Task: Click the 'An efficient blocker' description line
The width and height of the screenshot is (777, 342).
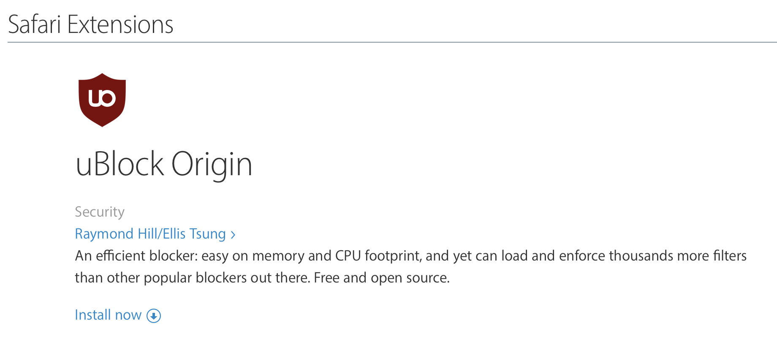Action: [x=411, y=256]
